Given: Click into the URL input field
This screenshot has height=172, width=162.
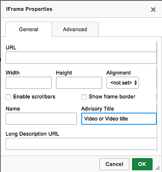Looking at the screenshot, I should click(81, 57).
